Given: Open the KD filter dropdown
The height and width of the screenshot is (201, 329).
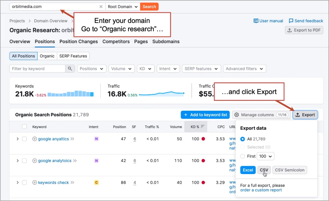Looking at the screenshot, I should [x=146, y=69].
